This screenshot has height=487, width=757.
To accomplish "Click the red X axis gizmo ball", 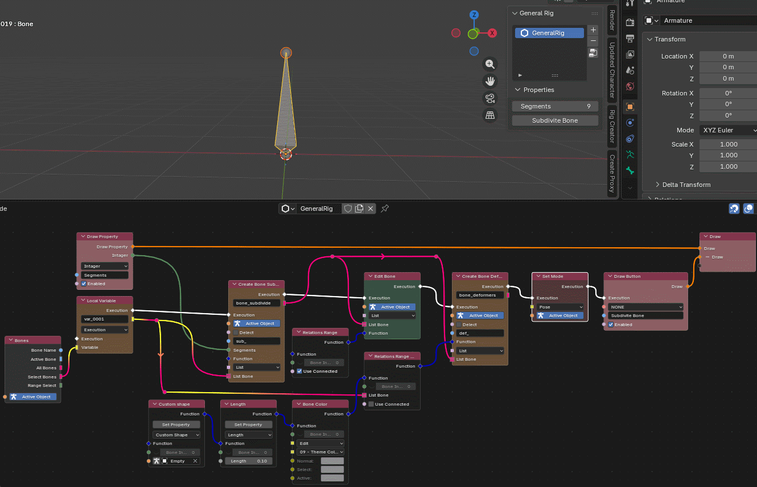I will (x=493, y=33).
